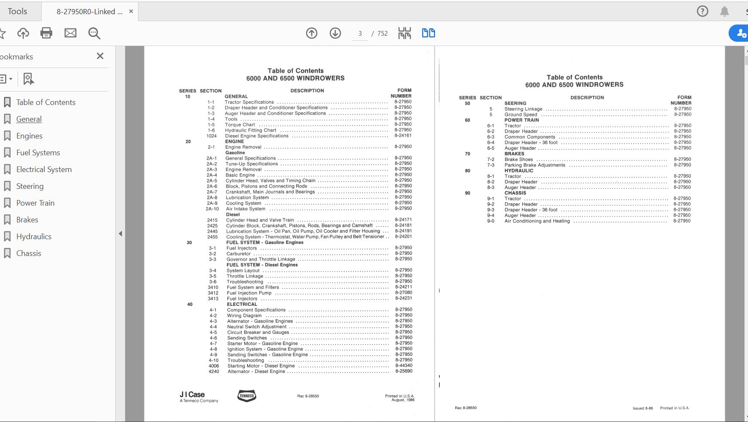Click 'Carburetor' entry in contents

tap(239, 254)
